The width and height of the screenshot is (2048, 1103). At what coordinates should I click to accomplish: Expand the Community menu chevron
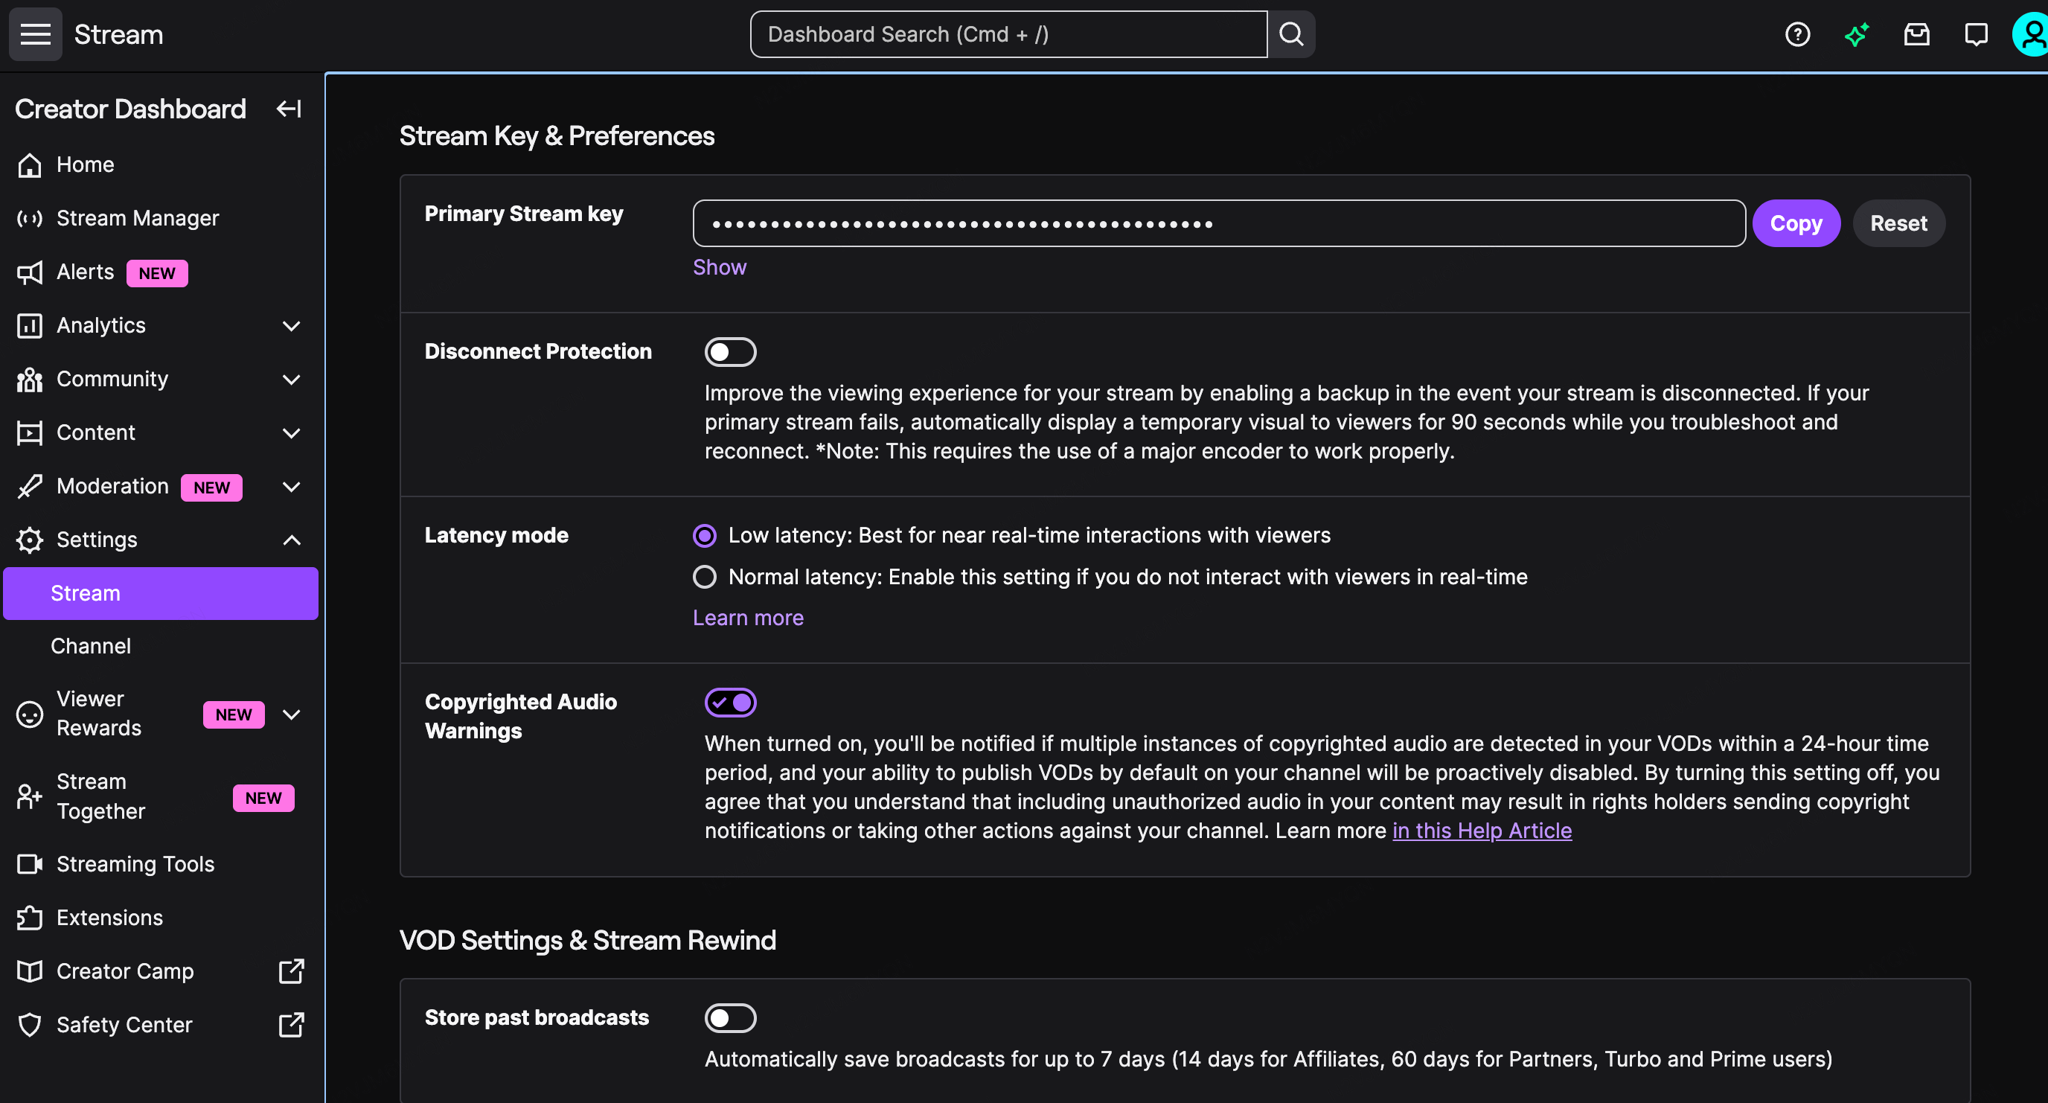[291, 380]
